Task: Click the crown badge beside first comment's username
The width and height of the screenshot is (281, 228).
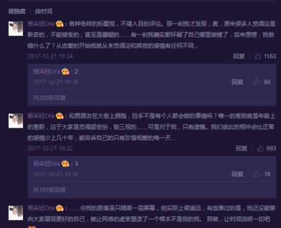Action: [59, 24]
